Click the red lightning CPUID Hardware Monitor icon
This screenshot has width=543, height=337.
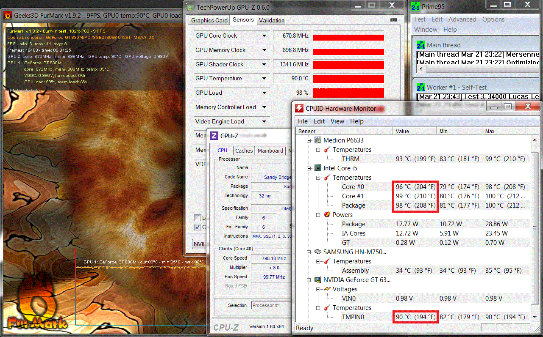coord(299,108)
